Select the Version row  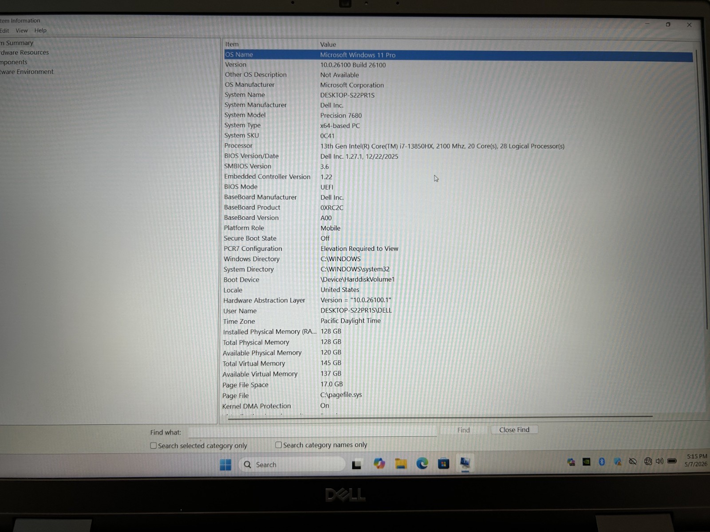pos(458,65)
